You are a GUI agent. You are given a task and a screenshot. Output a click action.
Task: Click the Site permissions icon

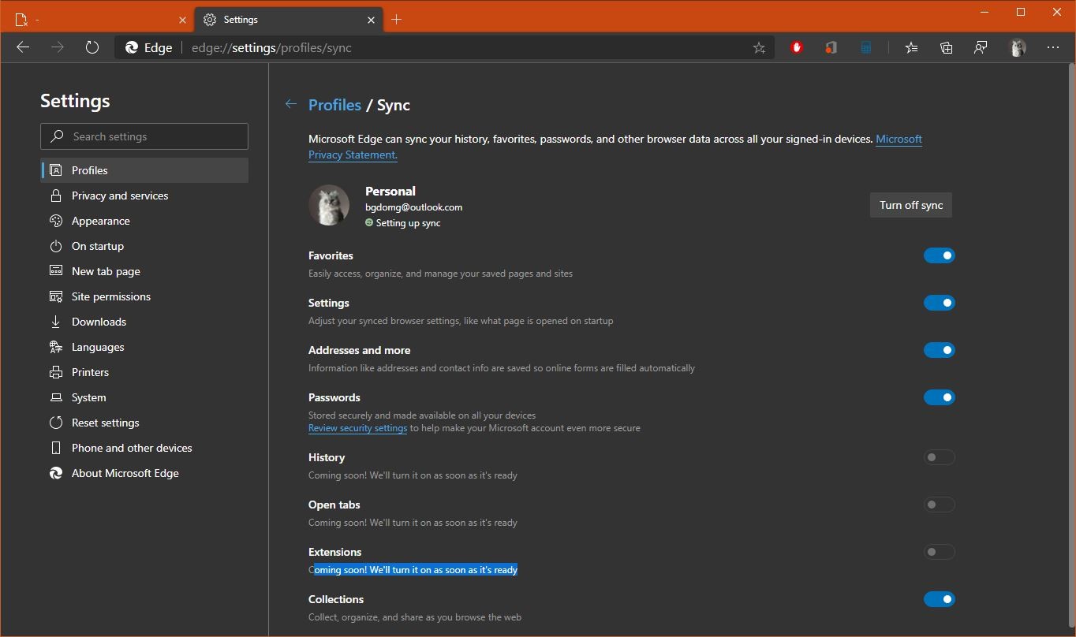pyautogui.click(x=56, y=296)
